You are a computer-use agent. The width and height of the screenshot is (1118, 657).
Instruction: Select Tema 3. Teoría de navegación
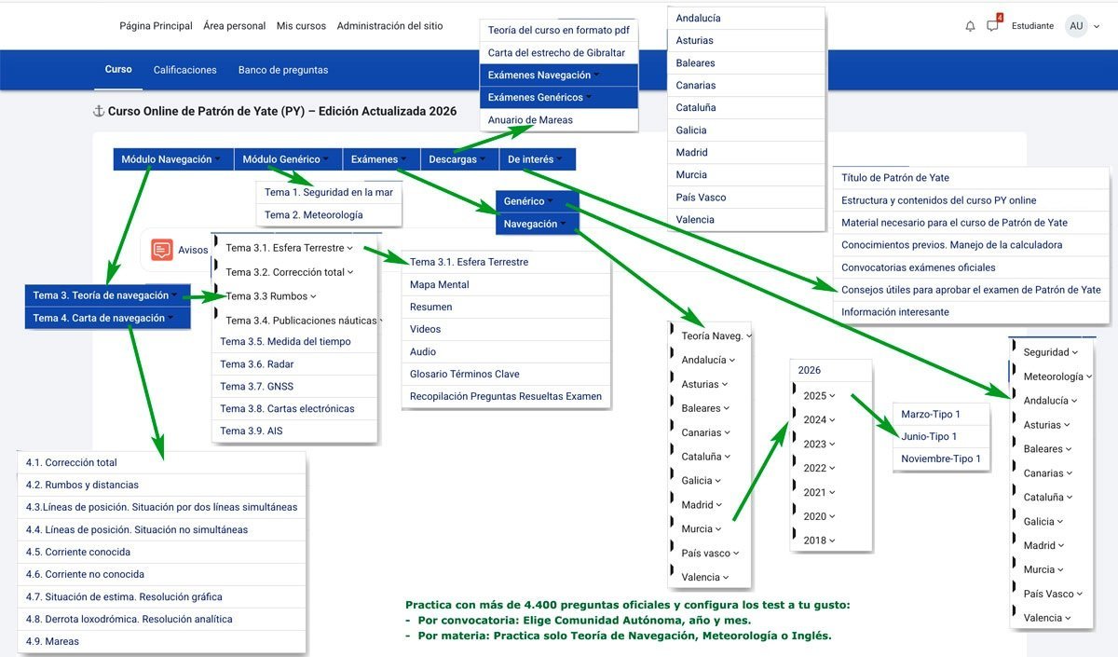click(x=105, y=295)
